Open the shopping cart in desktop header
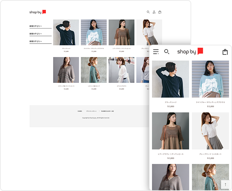The image size is (232, 191). tap(160, 12)
